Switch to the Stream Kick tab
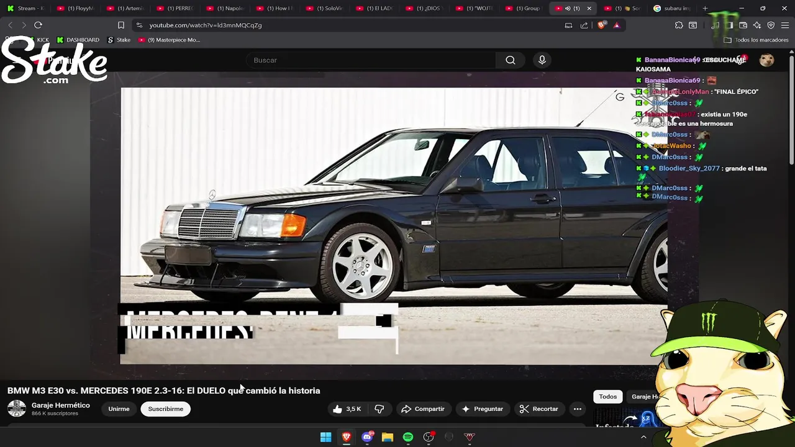Viewport: 795px width, 447px height. tap(25, 8)
